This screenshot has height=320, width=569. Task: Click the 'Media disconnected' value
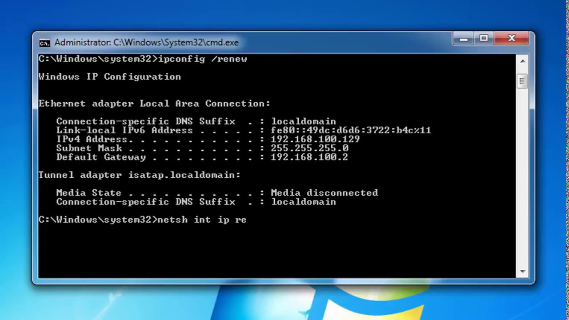[x=325, y=193]
